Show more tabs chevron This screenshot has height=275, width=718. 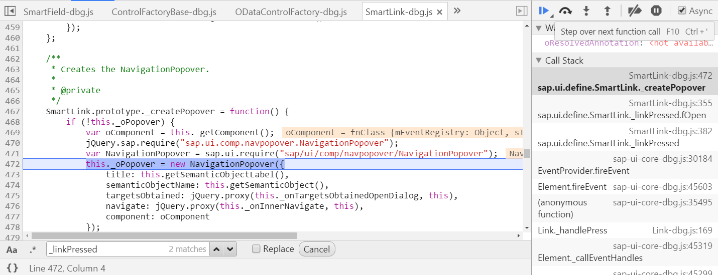[x=457, y=11]
